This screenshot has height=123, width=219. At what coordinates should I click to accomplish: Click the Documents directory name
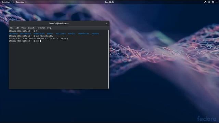pos(26,33)
